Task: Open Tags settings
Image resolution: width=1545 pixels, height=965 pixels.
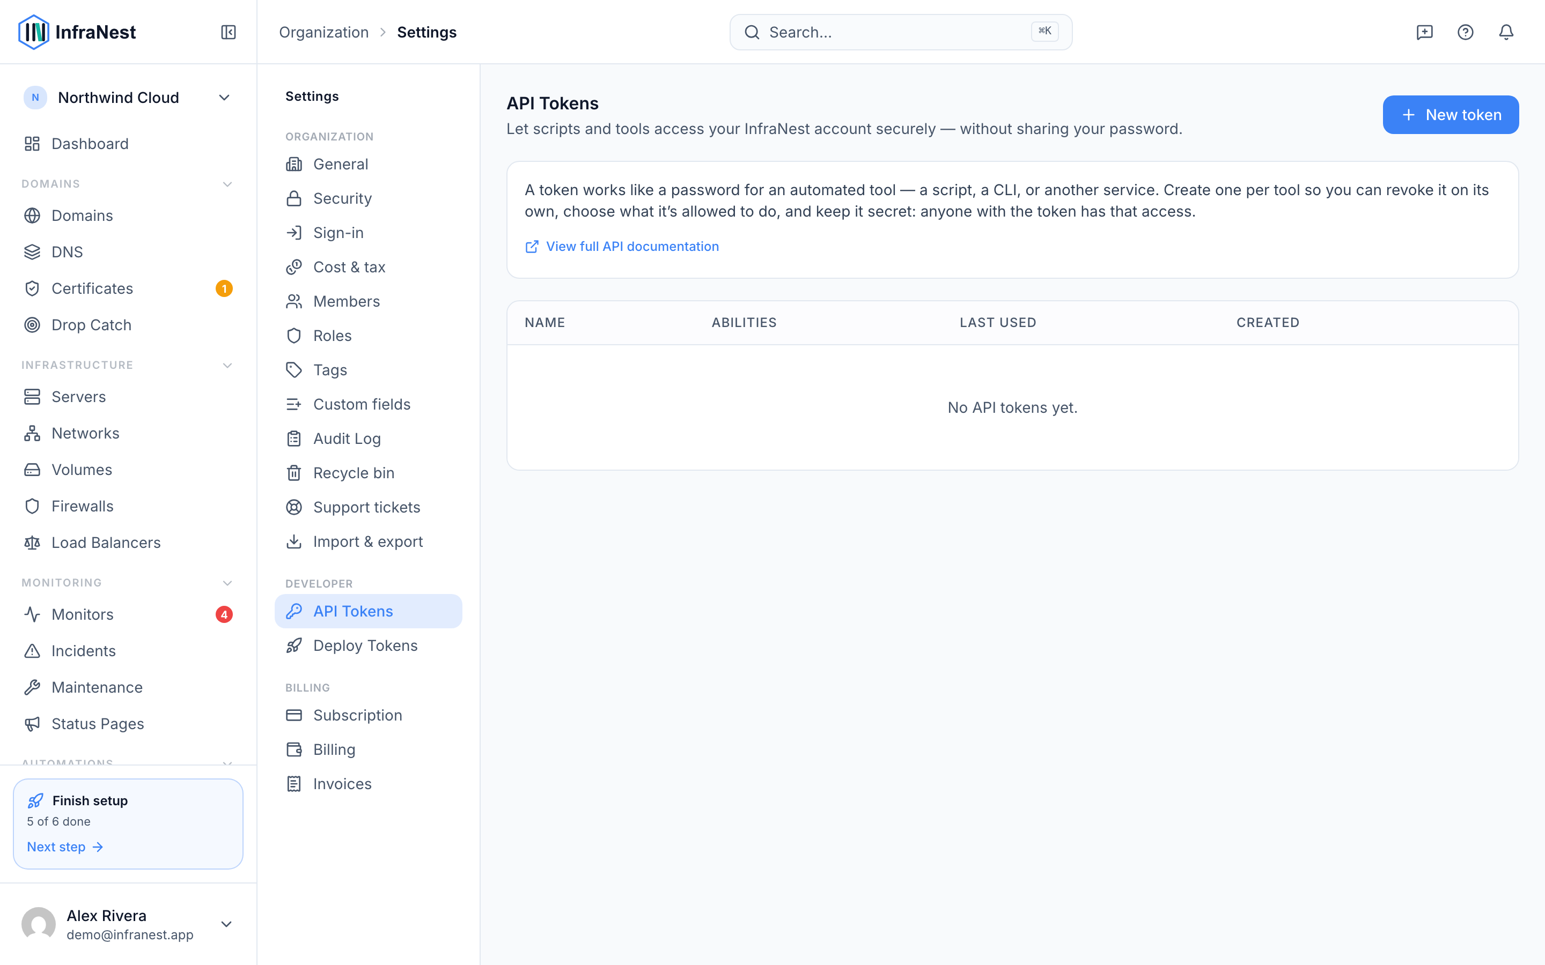Action: [369, 370]
